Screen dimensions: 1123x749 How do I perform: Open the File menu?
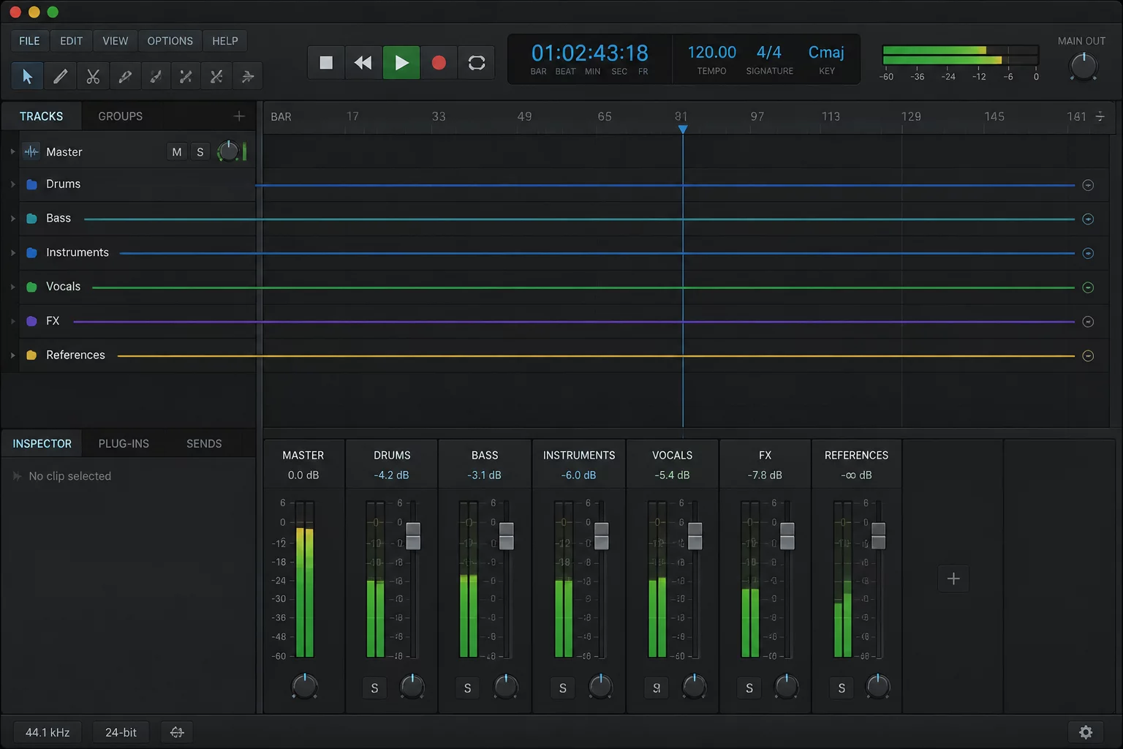[x=29, y=41]
